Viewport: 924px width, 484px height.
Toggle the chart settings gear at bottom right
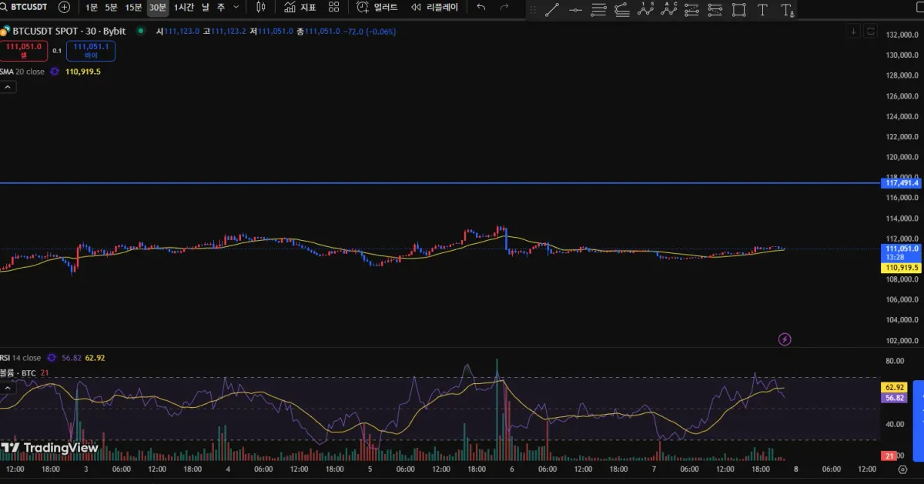902,469
